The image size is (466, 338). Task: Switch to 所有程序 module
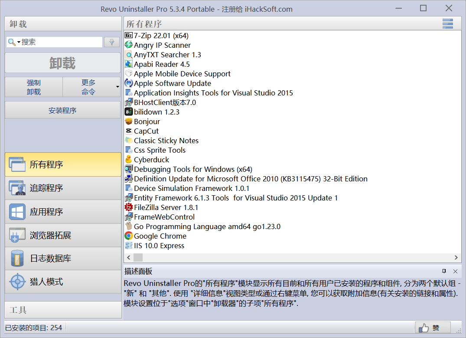click(63, 164)
